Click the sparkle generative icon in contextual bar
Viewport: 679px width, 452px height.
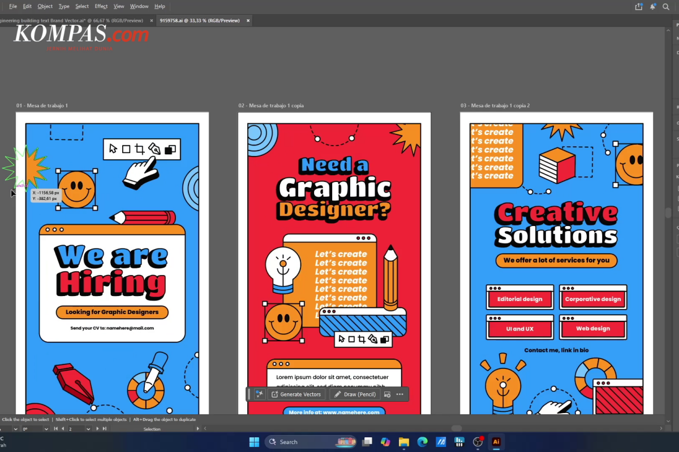click(x=259, y=394)
